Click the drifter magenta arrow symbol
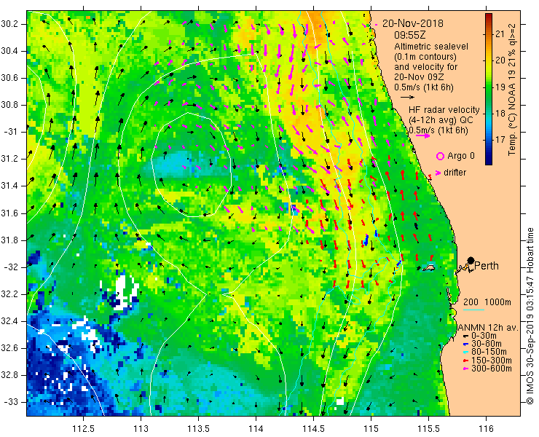Viewport: 539px width, 437px height. click(x=438, y=173)
